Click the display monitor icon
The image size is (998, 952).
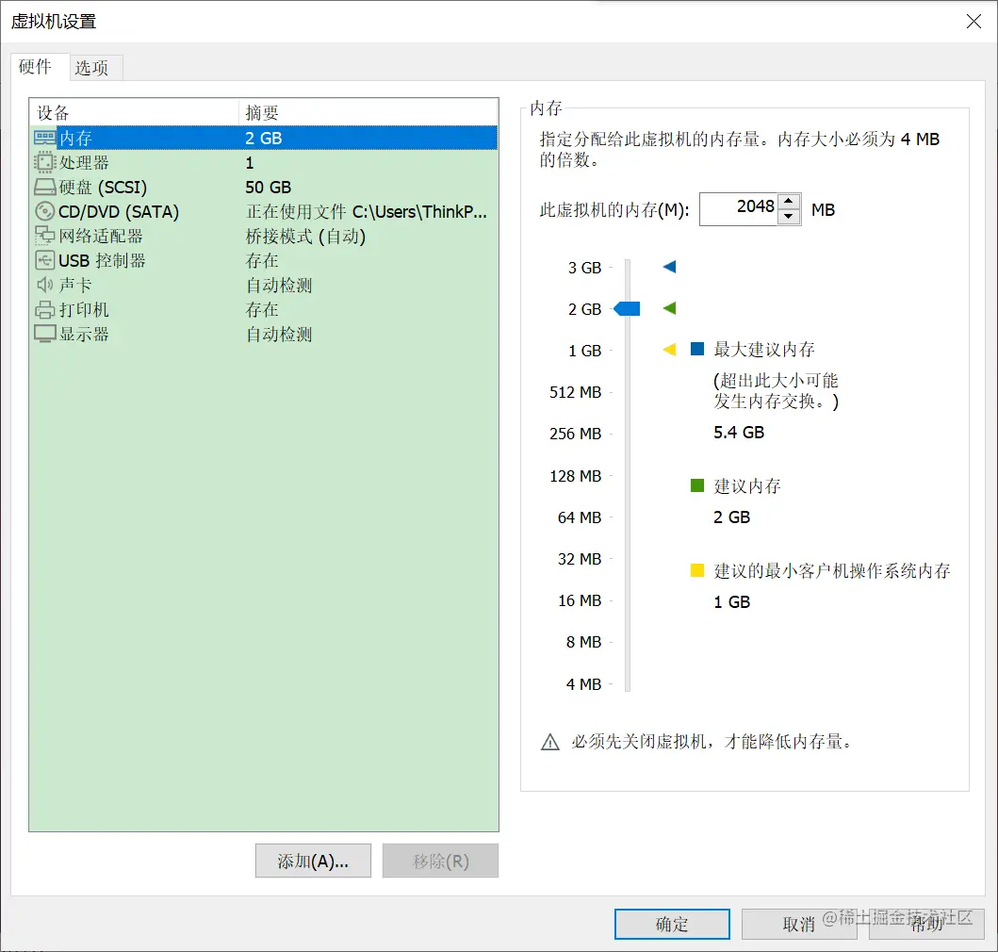click(44, 334)
